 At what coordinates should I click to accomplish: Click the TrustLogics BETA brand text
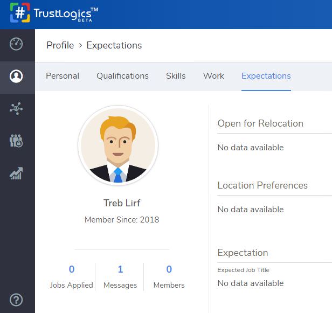coord(66,14)
